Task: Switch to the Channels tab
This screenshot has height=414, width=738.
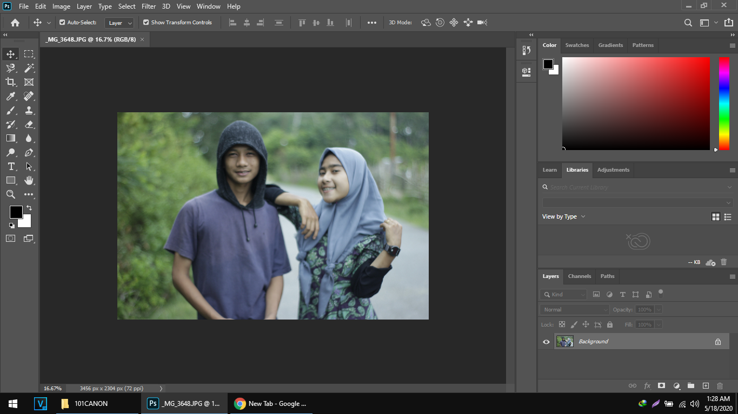Action: (580, 276)
